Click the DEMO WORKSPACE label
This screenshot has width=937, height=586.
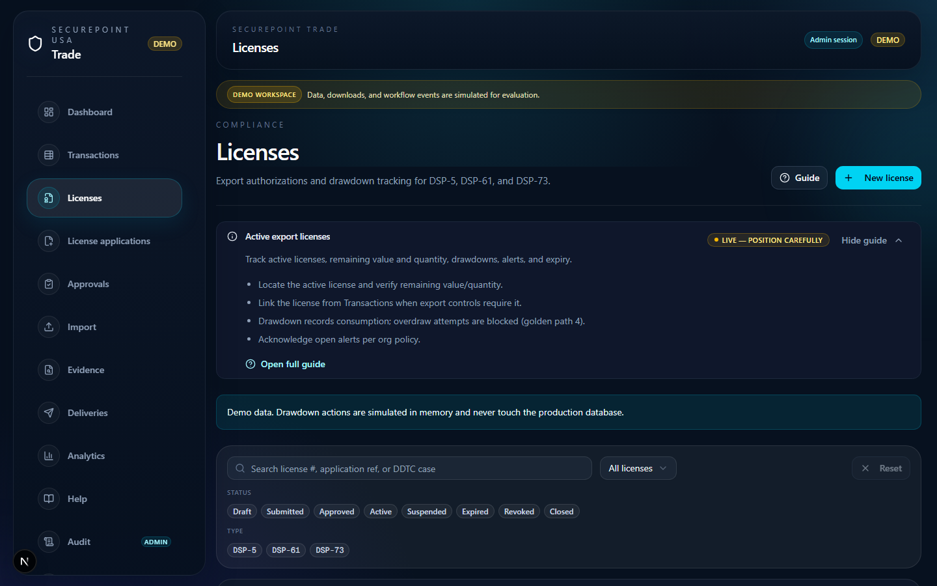[264, 94]
